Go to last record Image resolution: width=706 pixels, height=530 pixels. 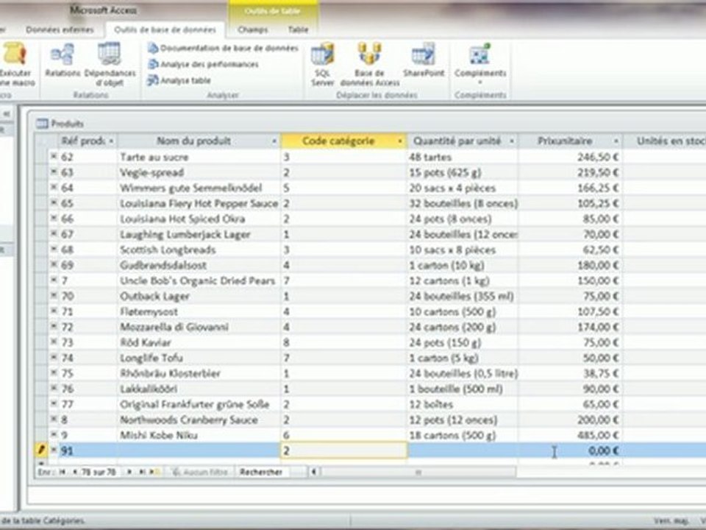click(142, 472)
